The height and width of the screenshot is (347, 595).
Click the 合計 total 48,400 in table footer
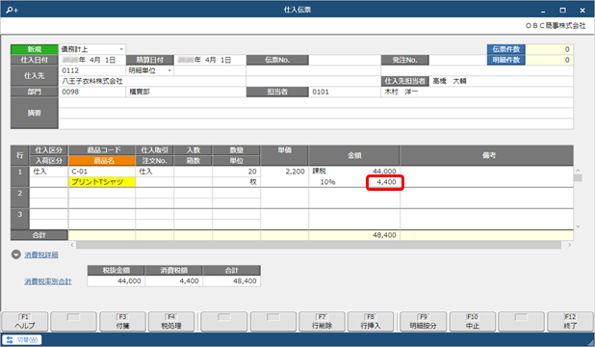tap(384, 235)
